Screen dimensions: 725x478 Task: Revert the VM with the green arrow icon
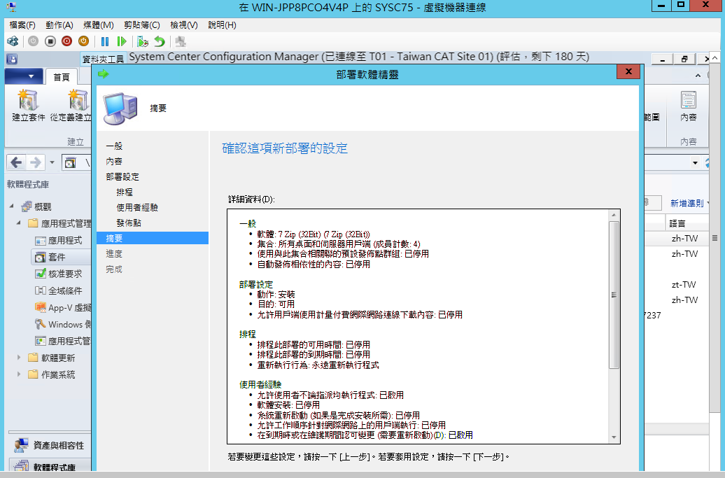click(160, 41)
